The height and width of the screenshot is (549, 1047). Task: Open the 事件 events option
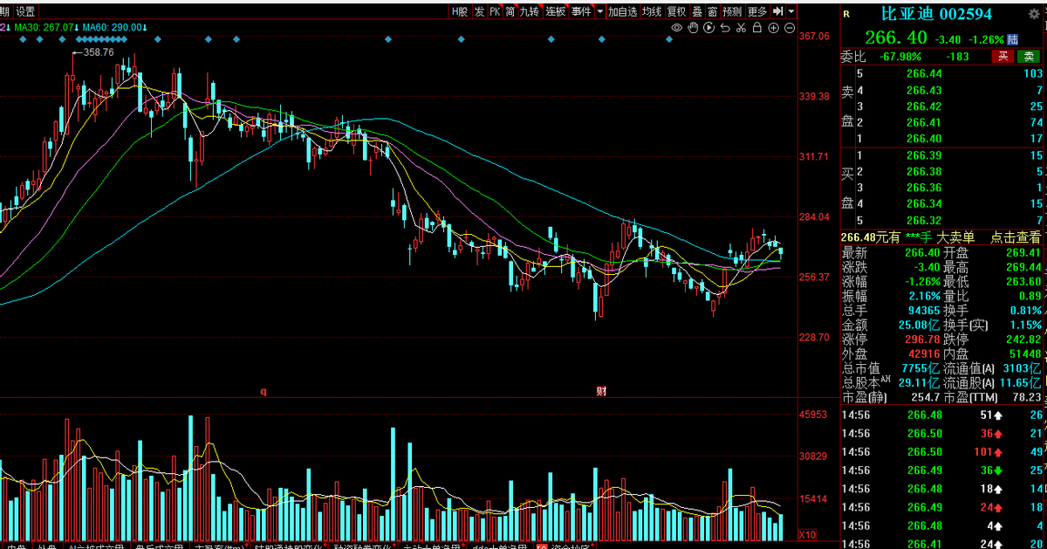581,11
